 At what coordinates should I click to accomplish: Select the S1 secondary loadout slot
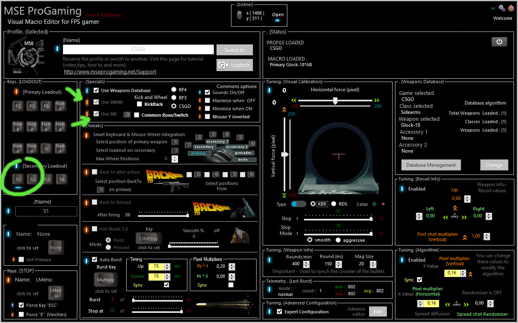click(18, 179)
